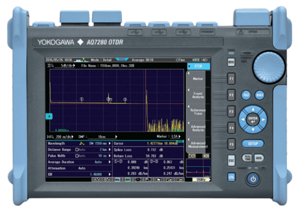Open the Reference Trace soft menu
The image size is (297, 214).
[x=198, y=112]
